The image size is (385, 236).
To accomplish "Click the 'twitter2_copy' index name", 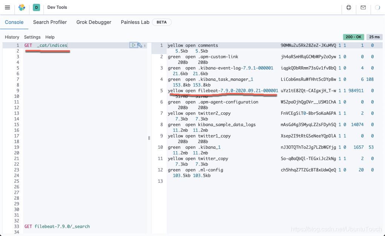I will 214,113.
